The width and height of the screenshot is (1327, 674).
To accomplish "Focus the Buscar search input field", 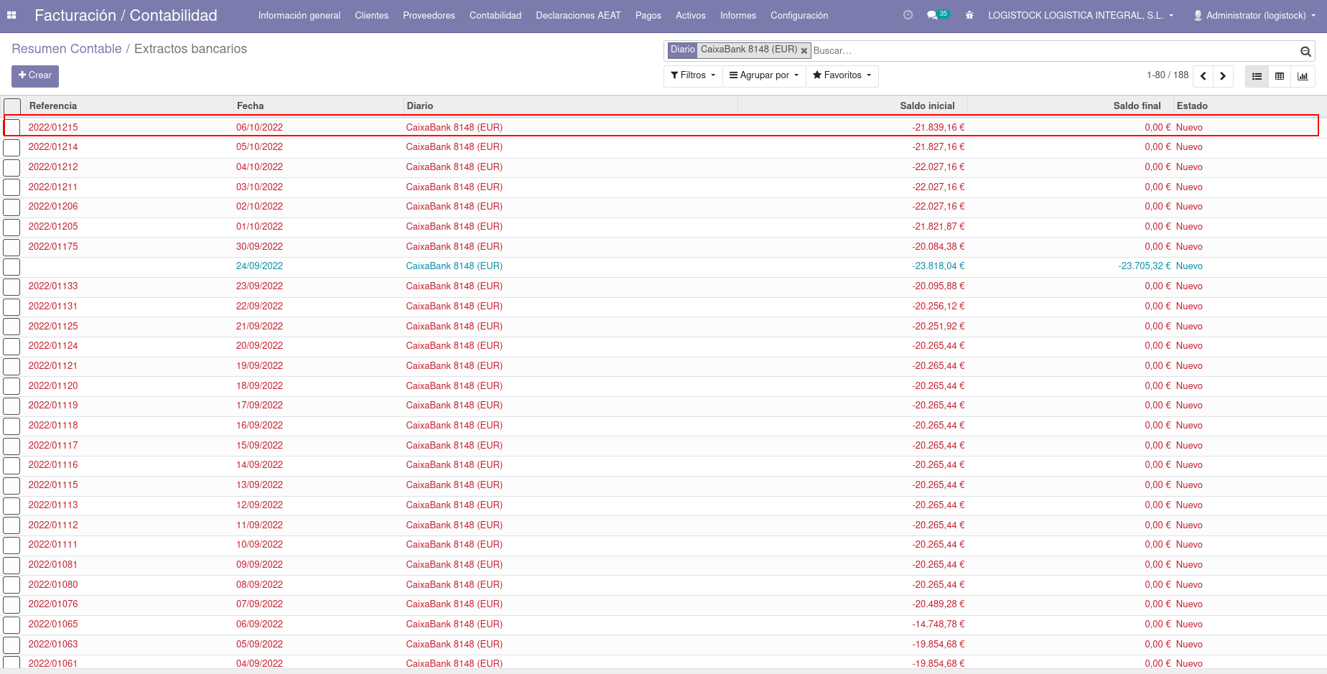I will click(x=1054, y=51).
